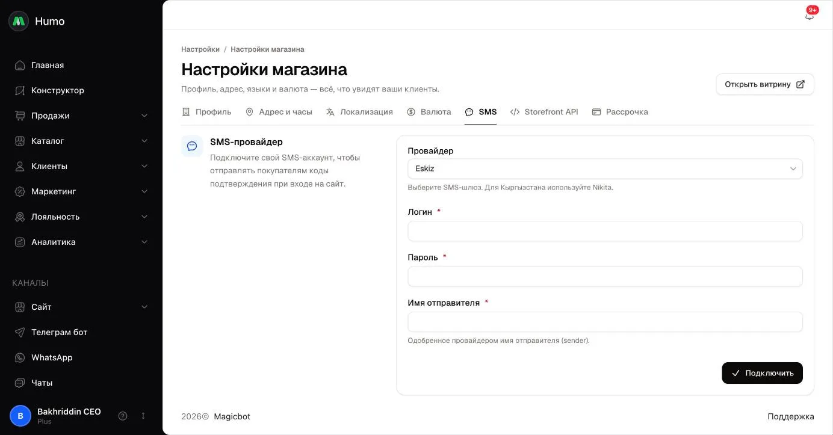Click the Открыть витрину button
Screen dimensions: 833x435
(x=765, y=84)
